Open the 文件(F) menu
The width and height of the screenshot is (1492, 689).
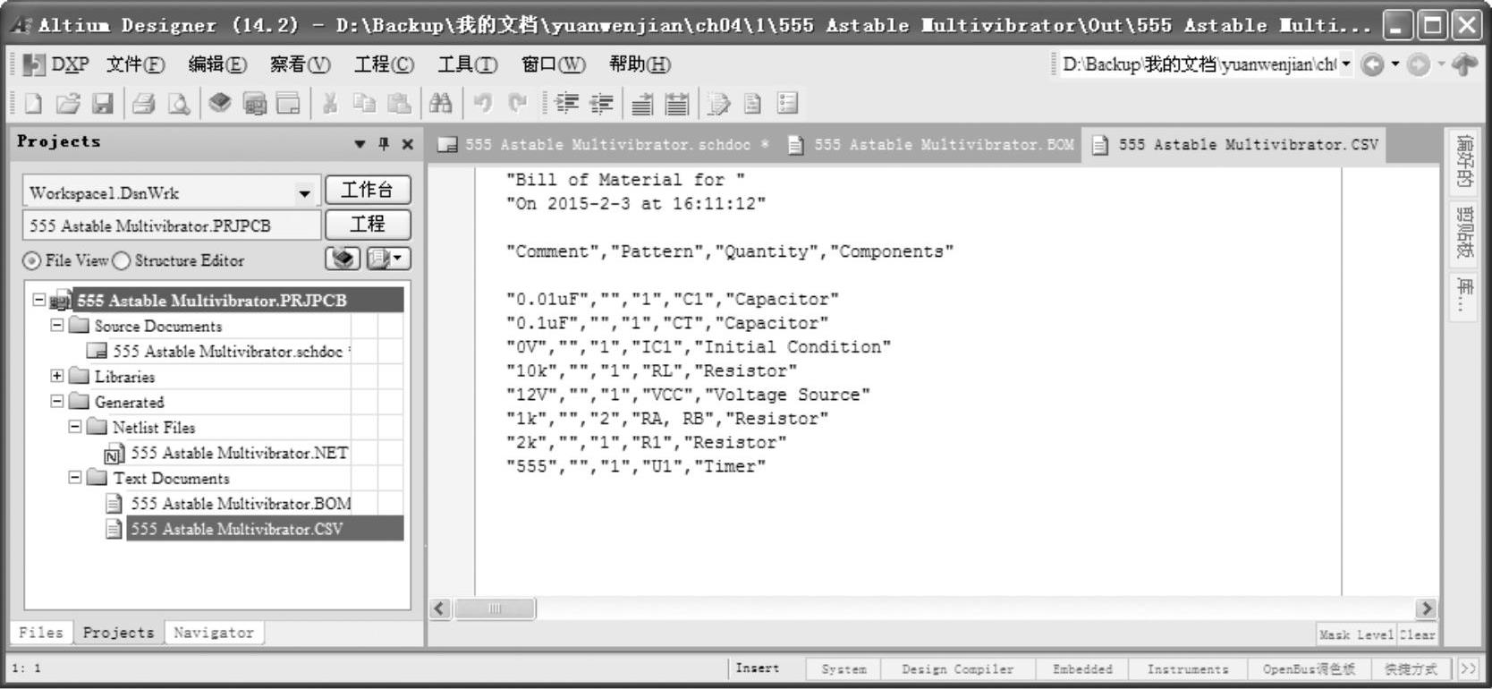pos(136,64)
